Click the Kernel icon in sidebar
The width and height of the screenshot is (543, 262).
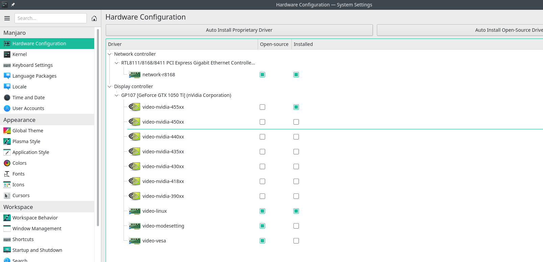point(7,54)
